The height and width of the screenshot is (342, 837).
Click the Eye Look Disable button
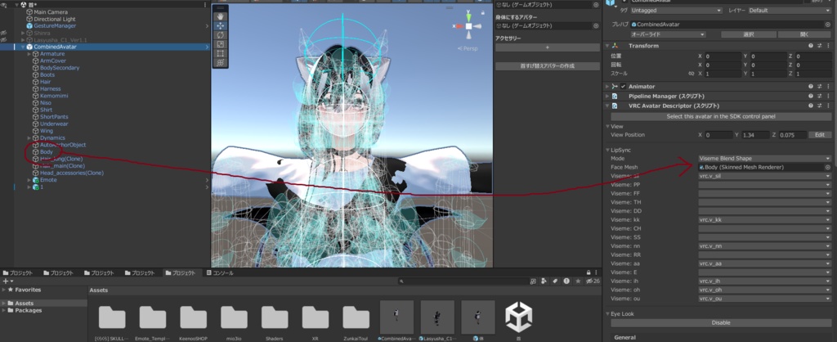[x=721, y=322]
